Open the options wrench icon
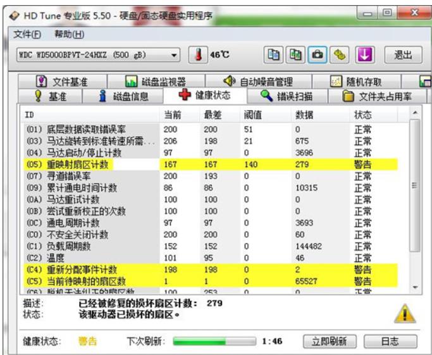 coord(339,54)
